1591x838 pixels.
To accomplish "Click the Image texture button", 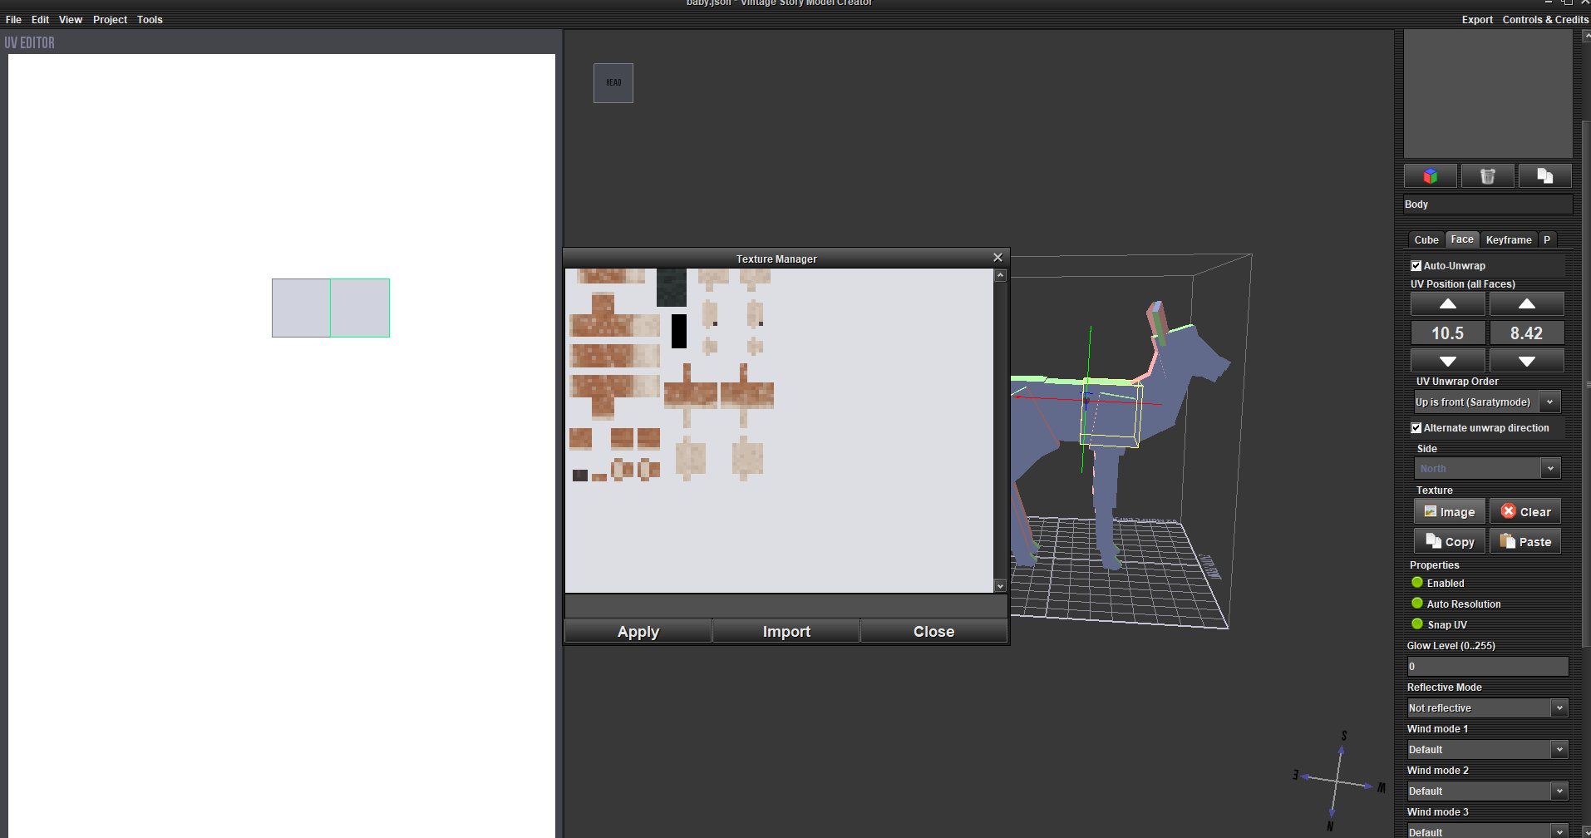I will coord(1449,512).
